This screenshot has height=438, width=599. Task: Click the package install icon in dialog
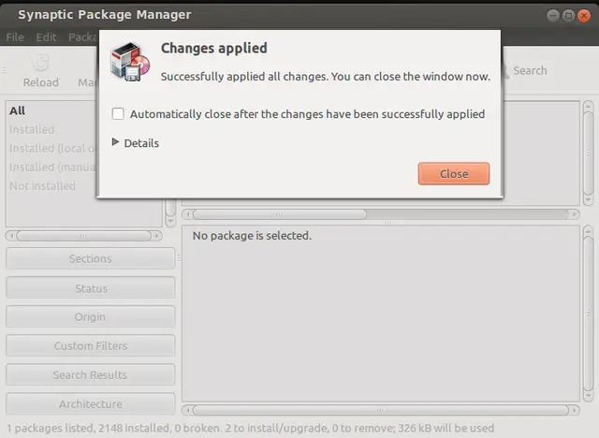click(130, 62)
